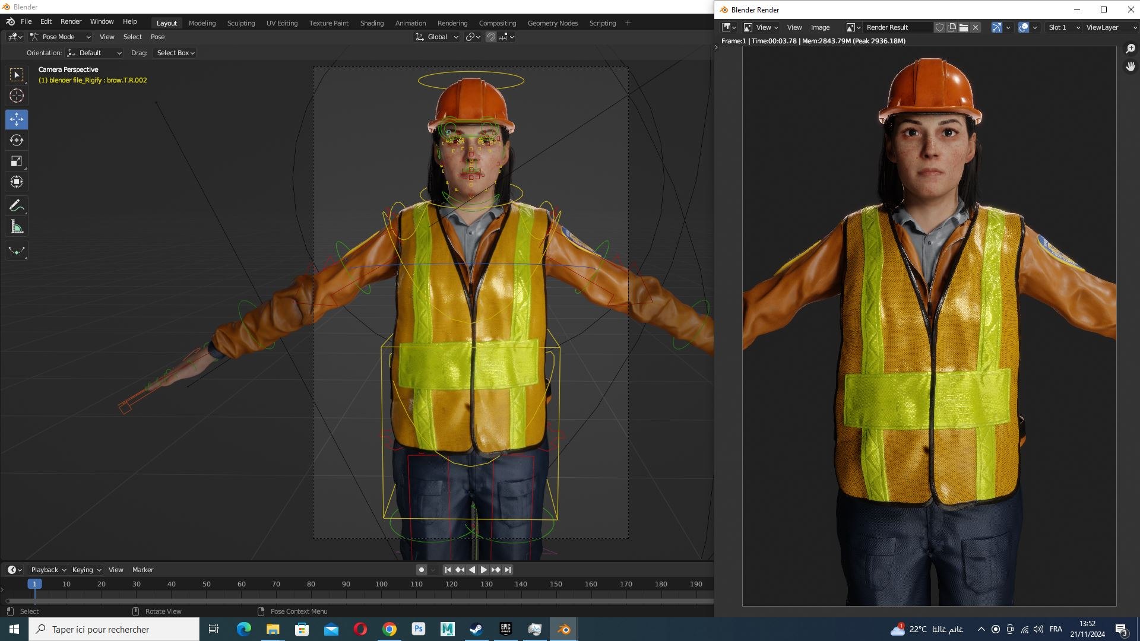Click the timeline horizontal scrollbar
The width and height of the screenshot is (1140, 641).
click(x=359, y=601)
